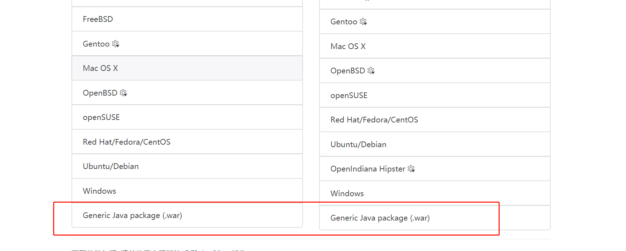Image resolution: width=626 pixels, height=251 pixels.
Task: Choose OpenBSD in right list
Action: [x=435, y=71]
